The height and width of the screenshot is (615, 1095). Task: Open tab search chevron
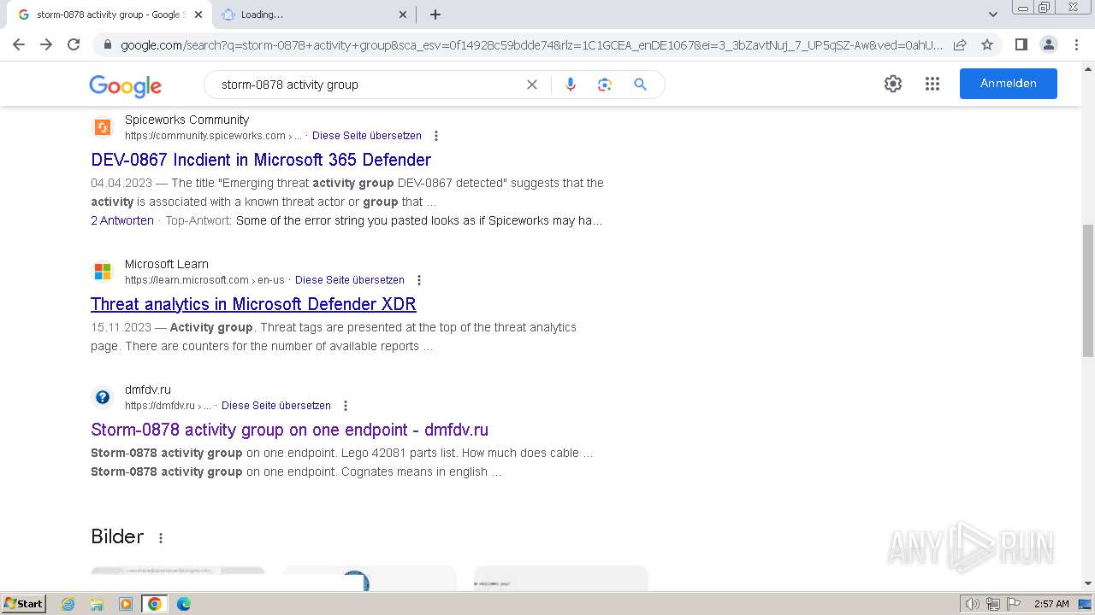[993, 15]
